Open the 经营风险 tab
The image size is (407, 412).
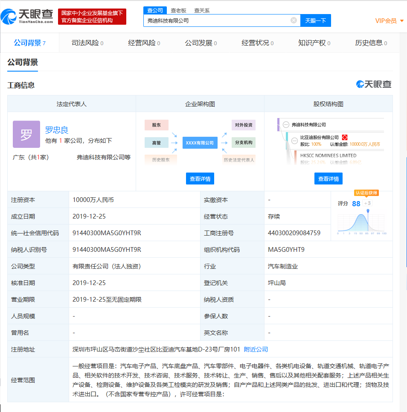pos(144,43)
